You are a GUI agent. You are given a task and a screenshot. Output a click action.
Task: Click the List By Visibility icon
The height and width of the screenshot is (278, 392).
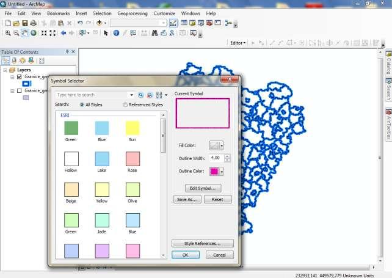23,60
